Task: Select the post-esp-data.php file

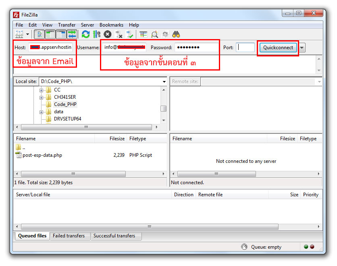Action: 42,155
